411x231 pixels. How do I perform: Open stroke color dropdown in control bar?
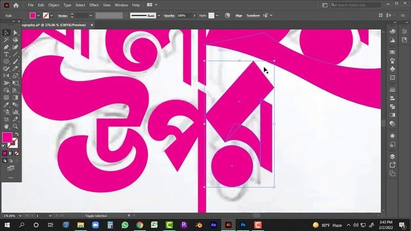tap(51, 15)
